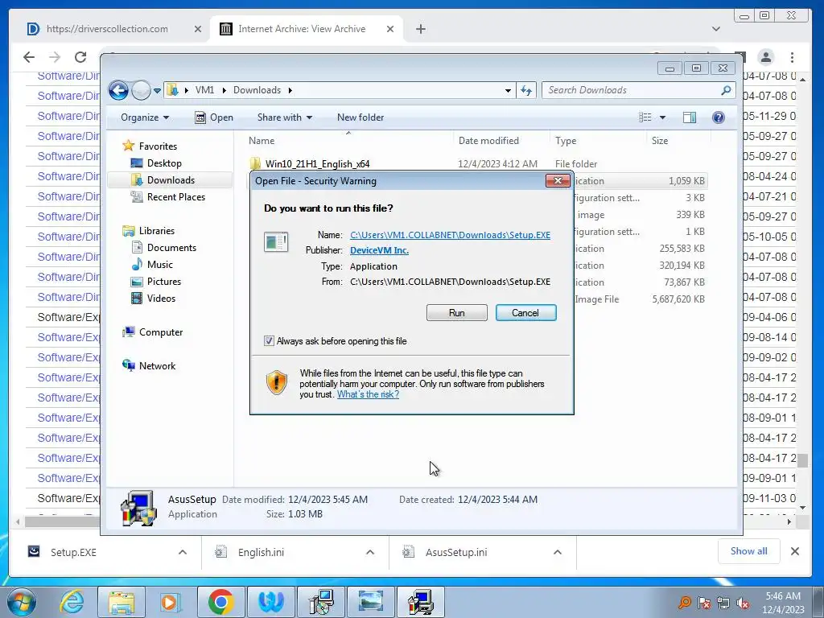Click the browser back arrow
The width and height of the screenshot is (824, 618).
click(x=29, y=57)
